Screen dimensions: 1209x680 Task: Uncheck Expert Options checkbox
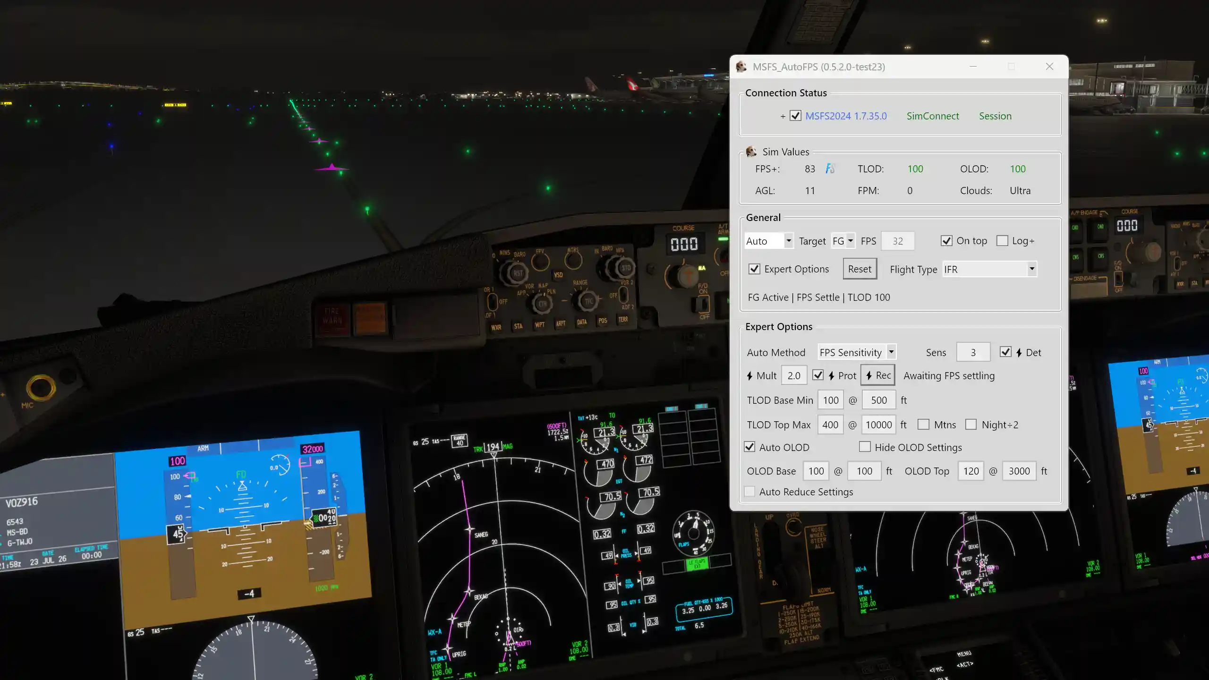(754, 269)
